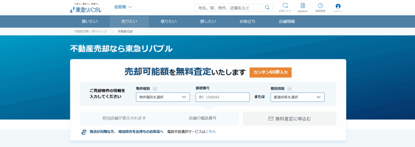Screen dimensions: 415x147
Task: Open the こちら relay service link
Action: [x=210, y=132]
